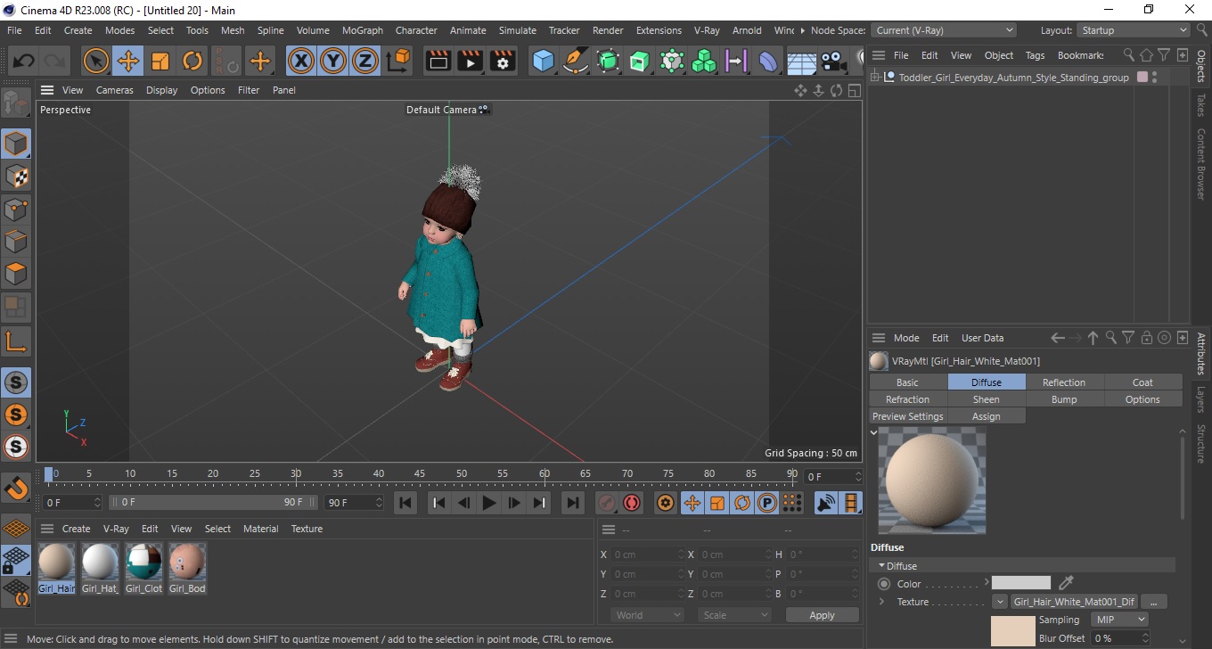The image size is (1212, 649).
Task: Collapse the Diffuse section
Action: pos(882,566)
